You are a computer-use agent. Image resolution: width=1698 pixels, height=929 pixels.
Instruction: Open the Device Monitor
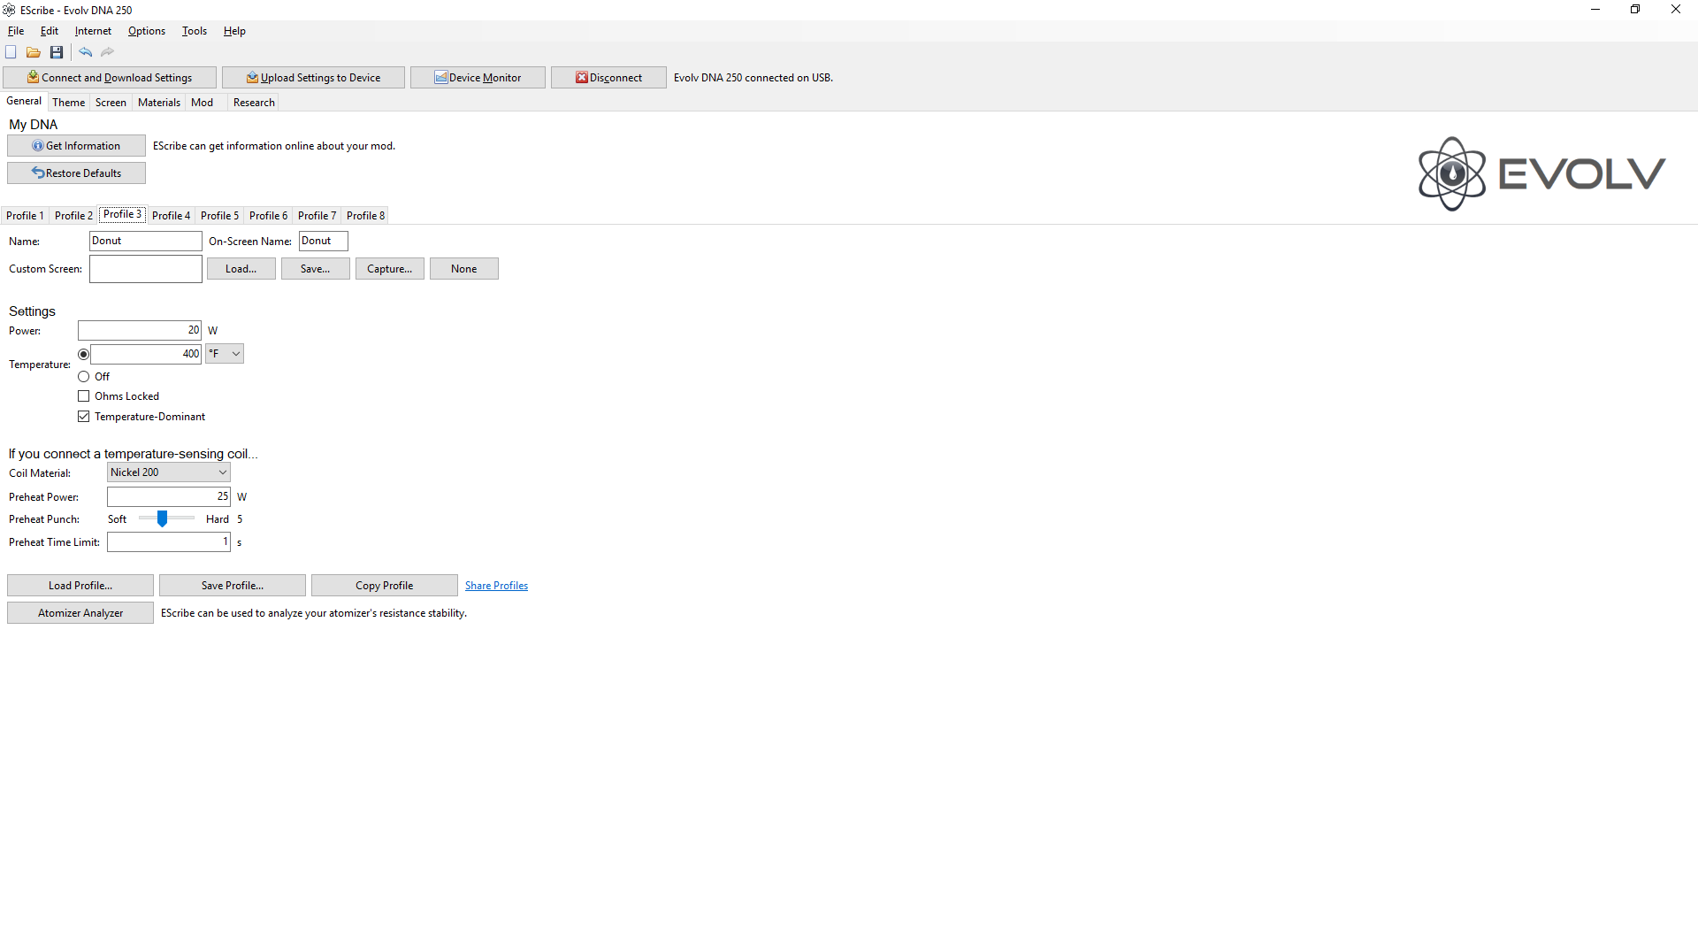click(x=478, y=78)
